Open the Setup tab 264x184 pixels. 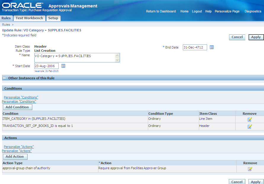click(x=53, y=18)
